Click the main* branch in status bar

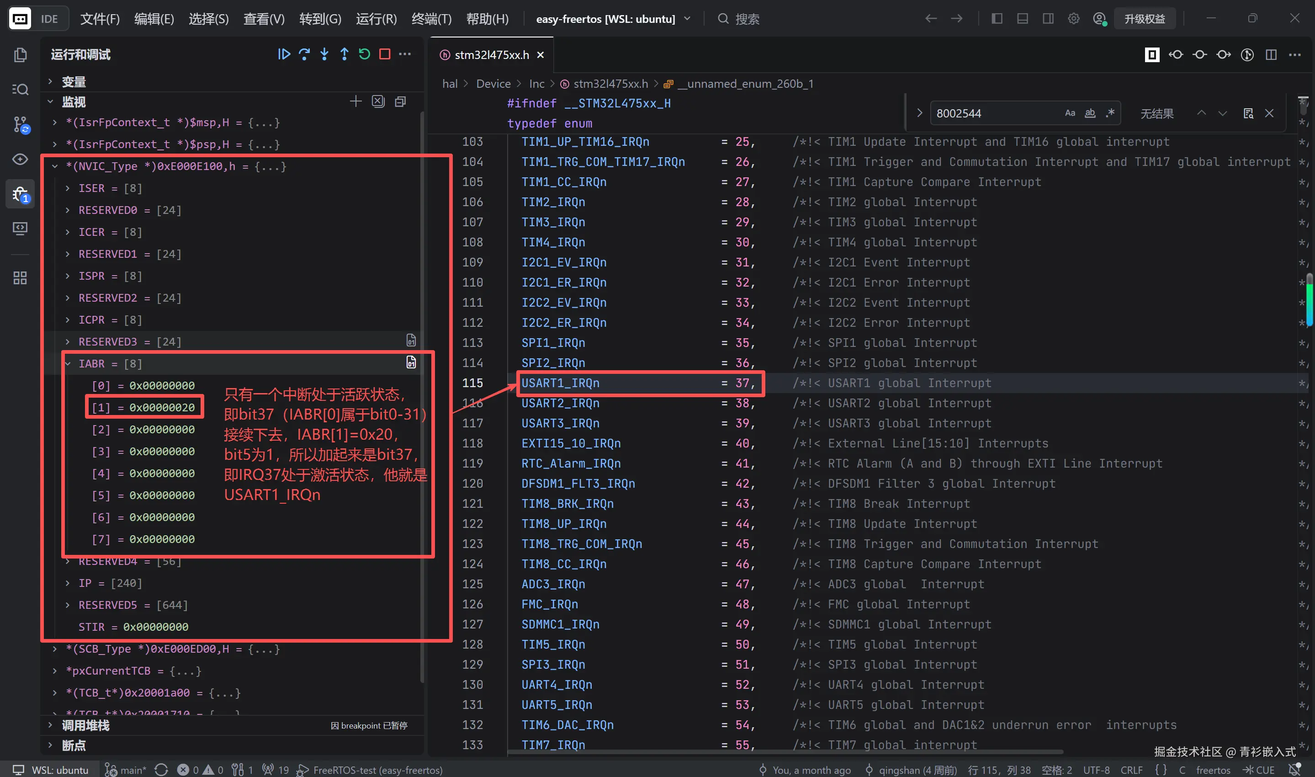click(x=126, y=770)
